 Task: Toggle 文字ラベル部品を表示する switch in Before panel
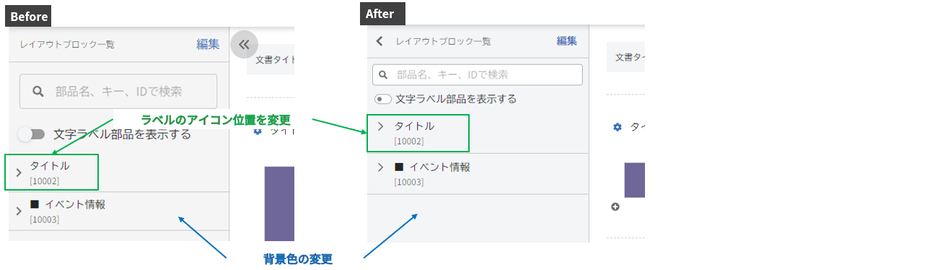(x=32, y=134)
